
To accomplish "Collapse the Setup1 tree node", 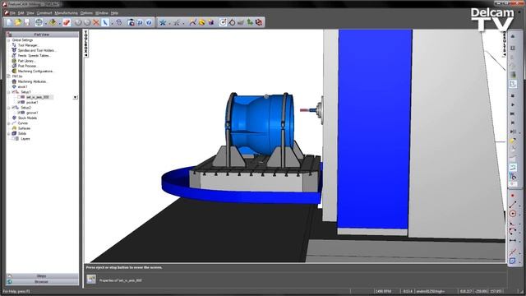I will pos(9,91).
